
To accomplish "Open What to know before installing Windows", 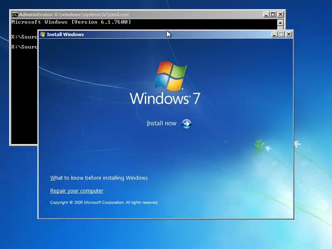I will point(99,178).
